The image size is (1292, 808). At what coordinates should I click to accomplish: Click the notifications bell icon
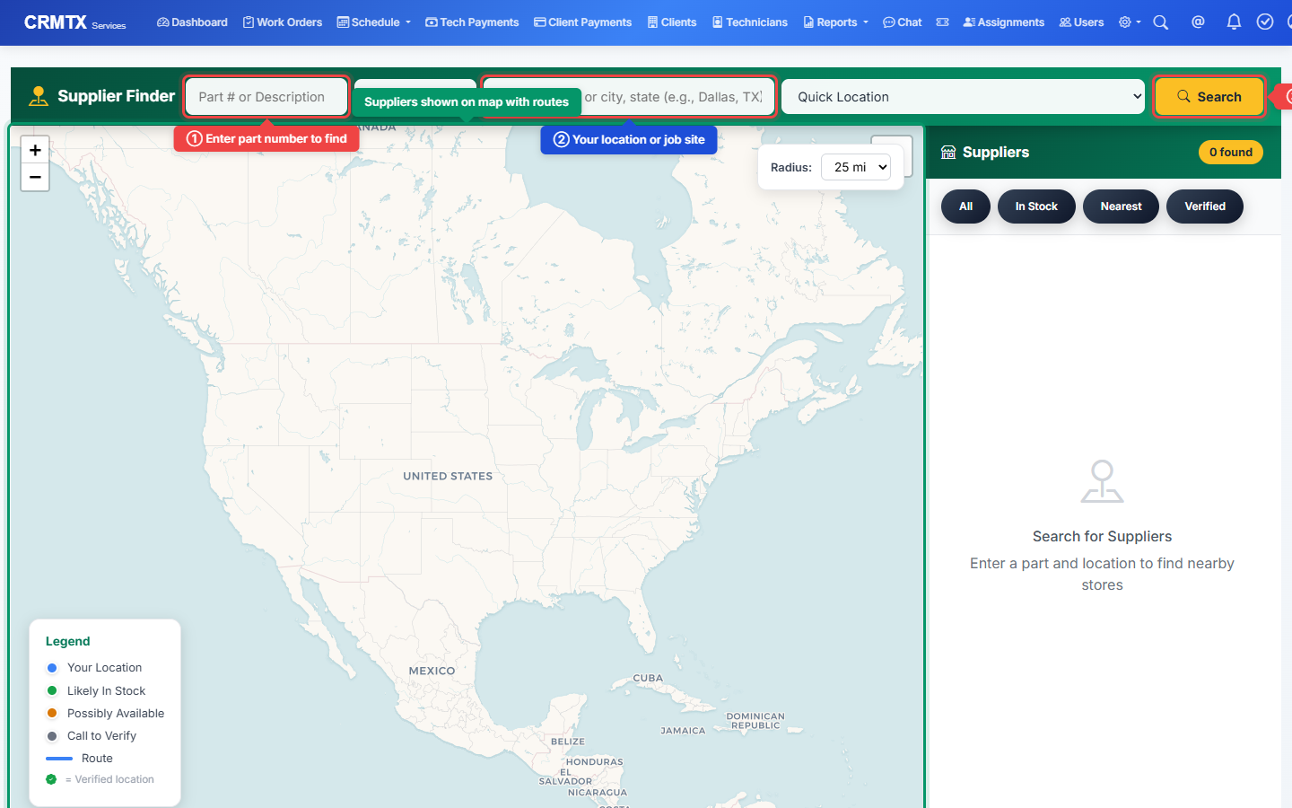point(1234,22)
